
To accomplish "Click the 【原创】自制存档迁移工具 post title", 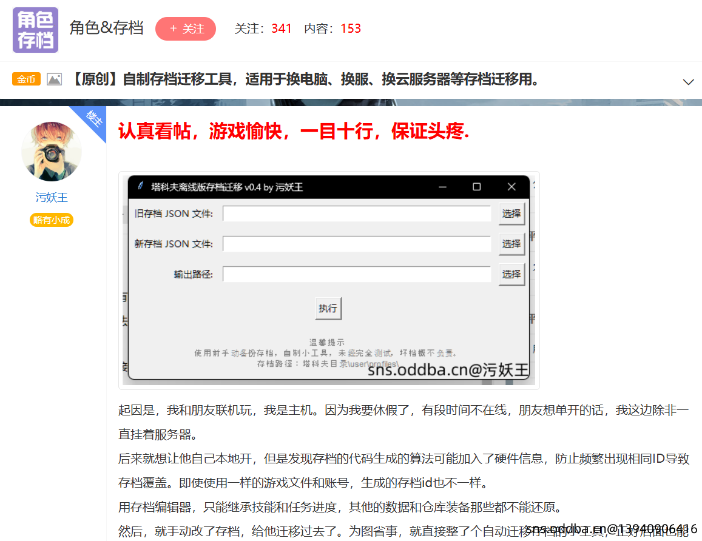I will click(305, 79).
